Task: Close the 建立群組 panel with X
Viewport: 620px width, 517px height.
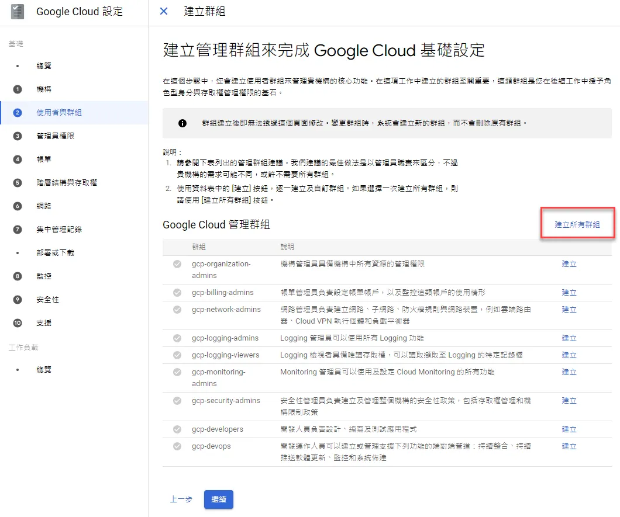Action: (x=164, y=12)
